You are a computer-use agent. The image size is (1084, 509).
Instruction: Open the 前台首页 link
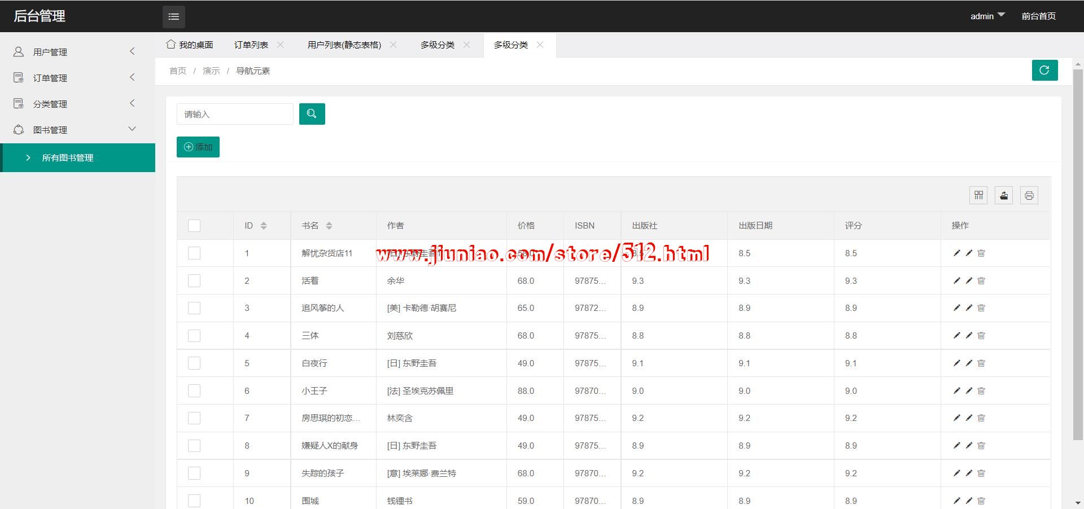1038,16
